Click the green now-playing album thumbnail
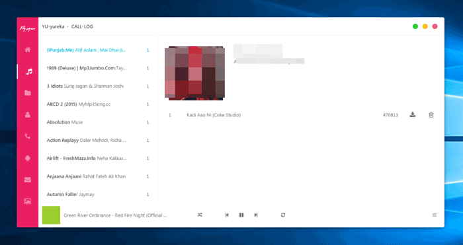The height and width of the screenshot is (245, 463). tap(51, 215)
